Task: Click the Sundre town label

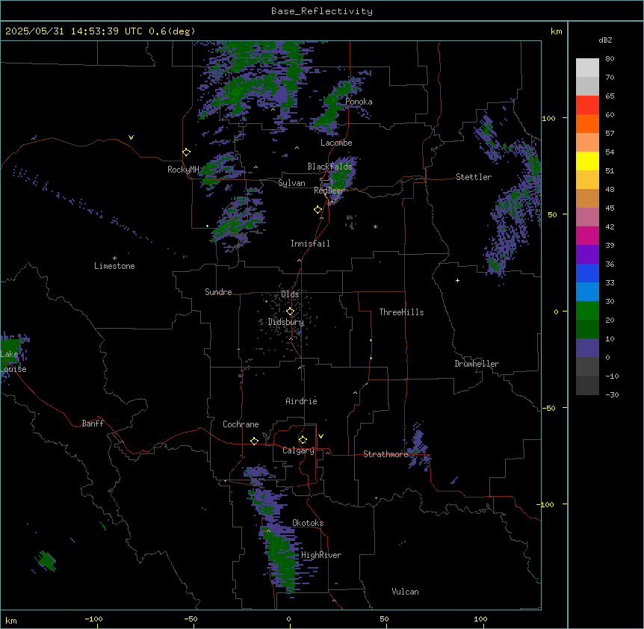Action: pos(218,292)
